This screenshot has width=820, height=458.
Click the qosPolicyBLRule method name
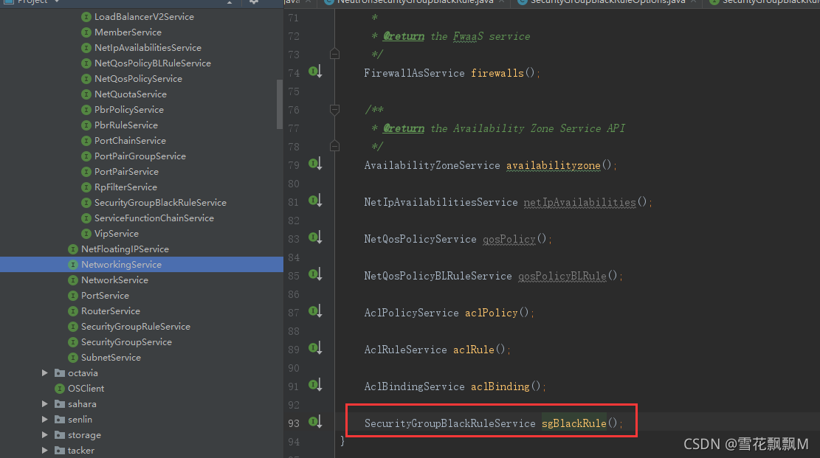(562, 276)
